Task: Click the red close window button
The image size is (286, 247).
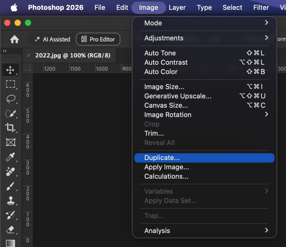Action: pos(7,23)
